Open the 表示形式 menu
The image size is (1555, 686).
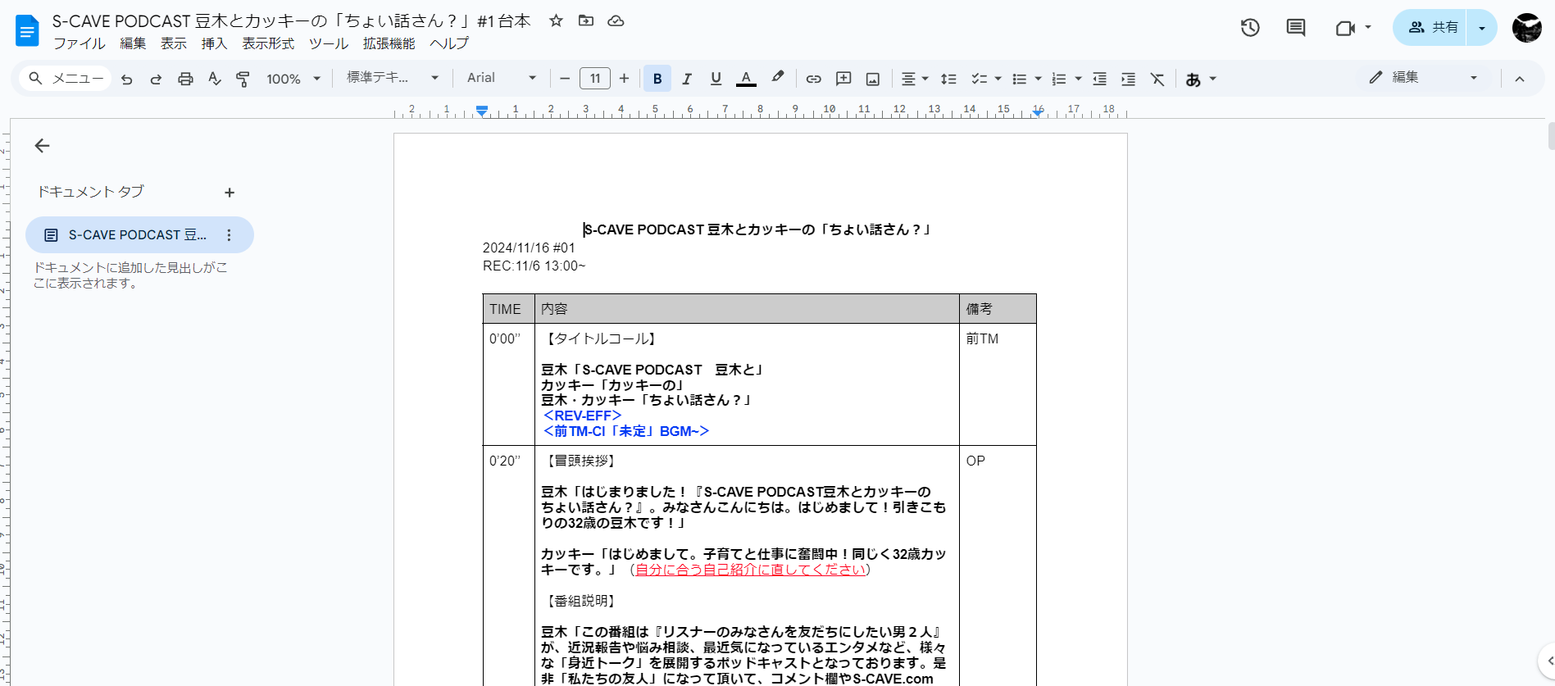[x=268, y=43]
